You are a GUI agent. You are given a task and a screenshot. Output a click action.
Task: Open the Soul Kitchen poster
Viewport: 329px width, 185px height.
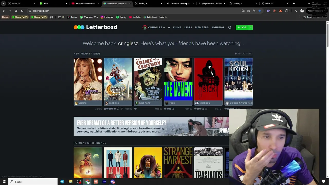(239, 79)
